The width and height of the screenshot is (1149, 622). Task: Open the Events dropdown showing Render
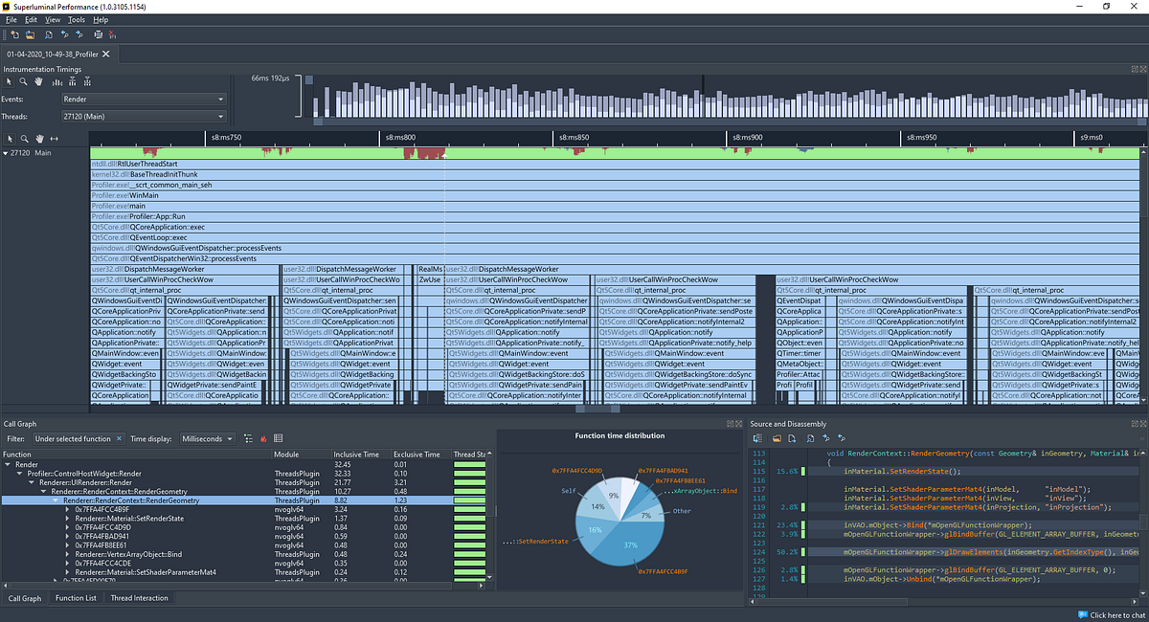pyautogui.click(x=143, y=99)
